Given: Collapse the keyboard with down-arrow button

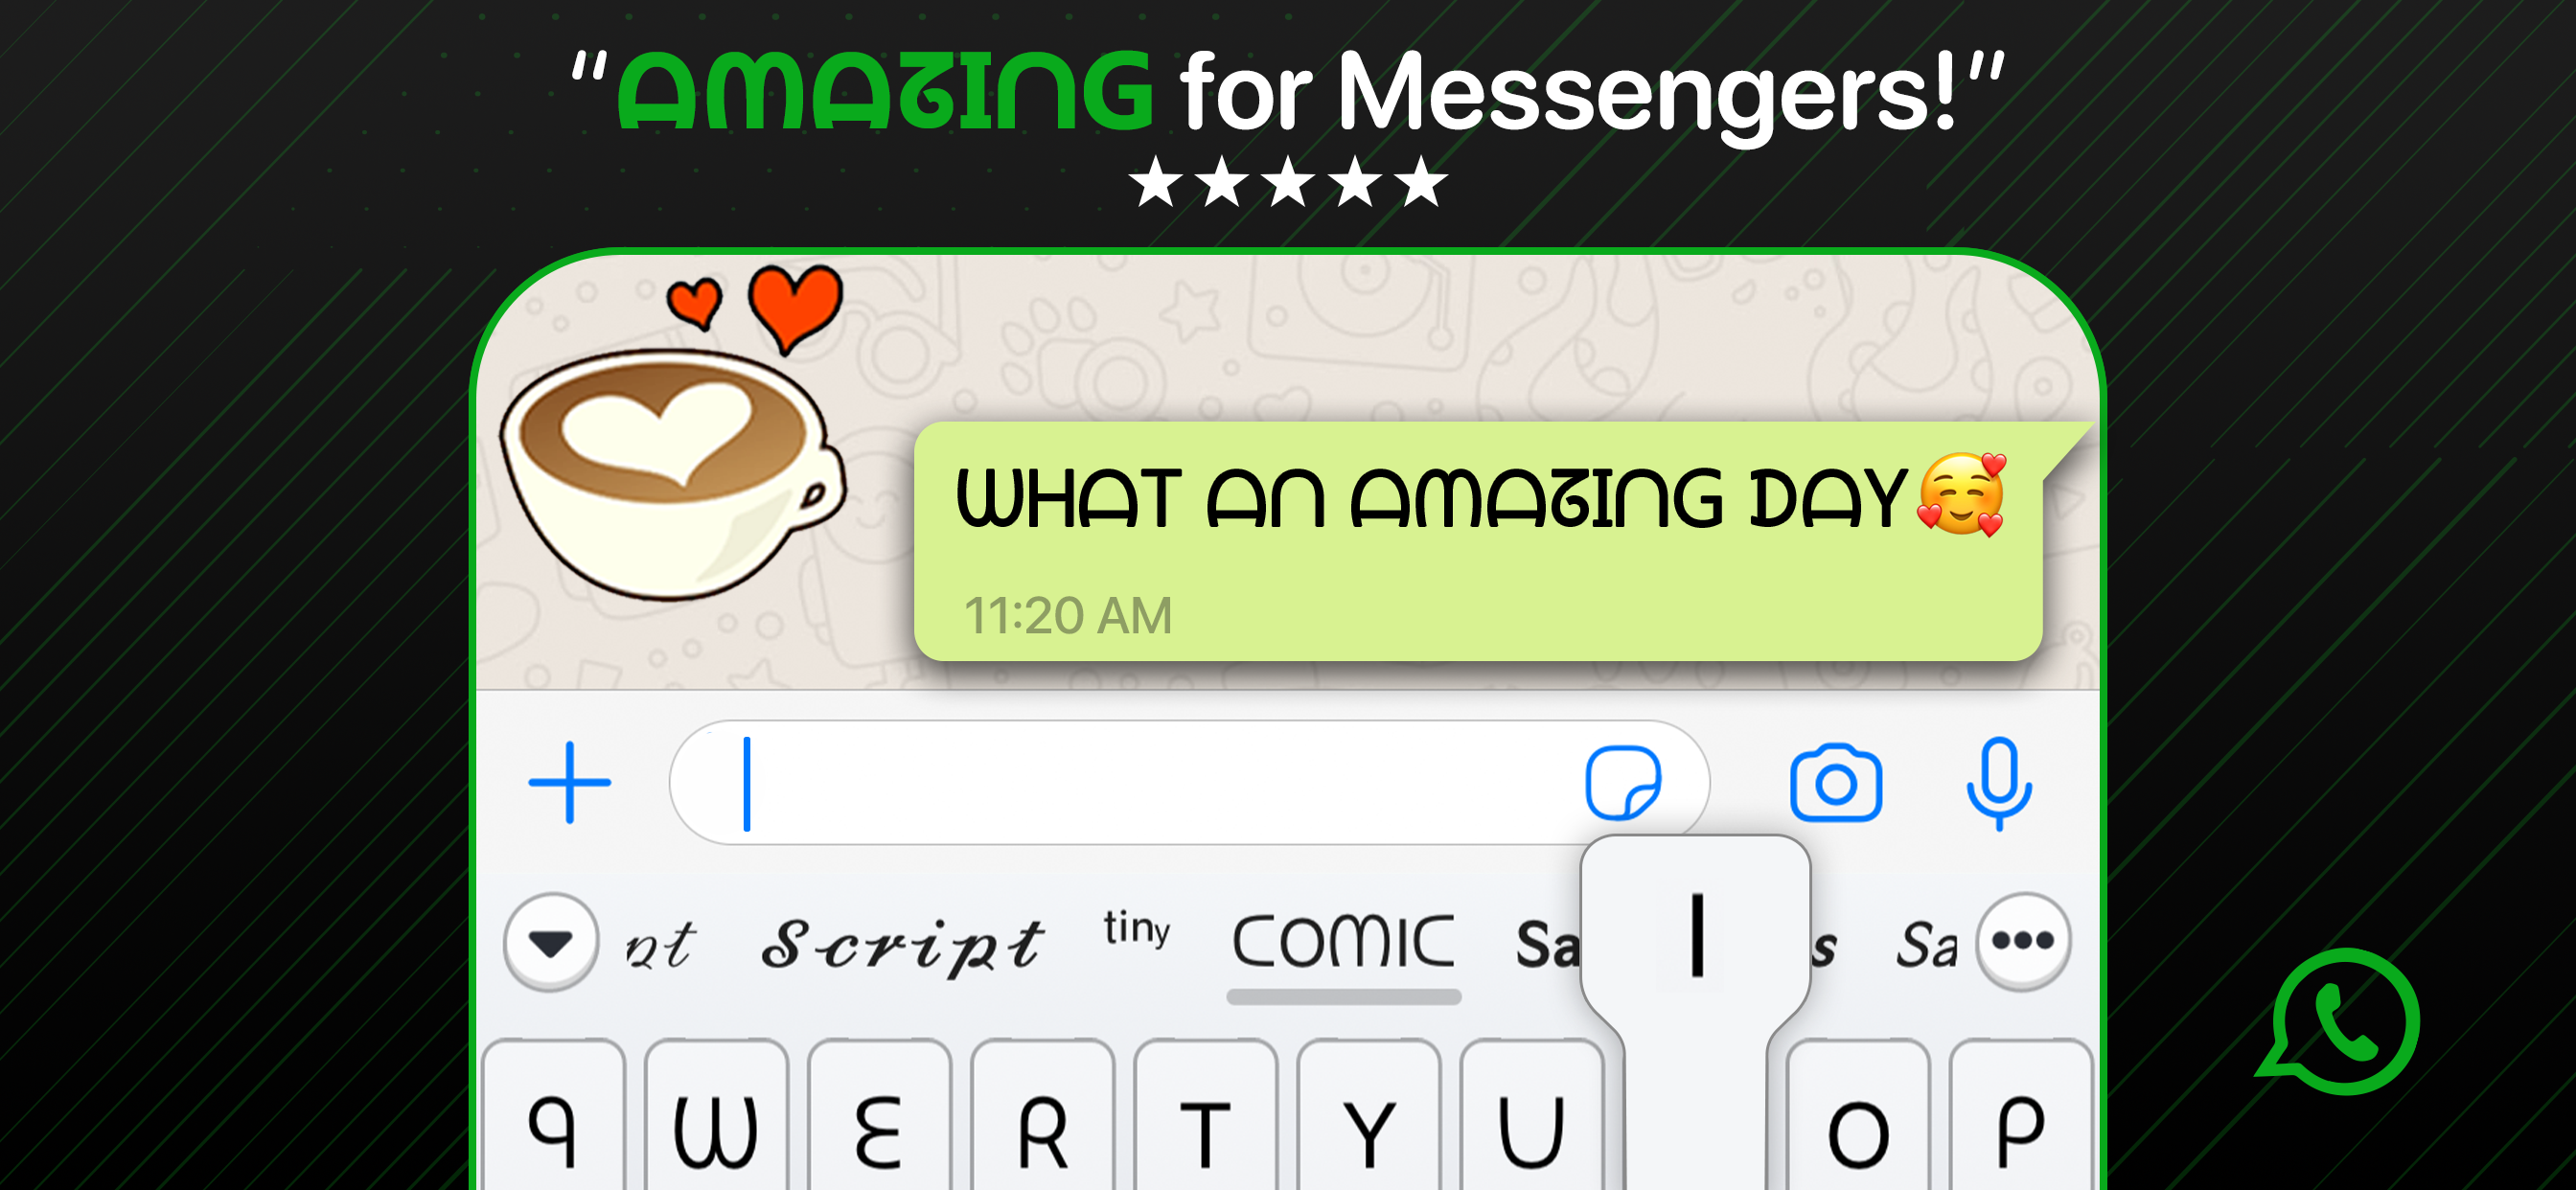Looking at the screenshot, I should (551, 941).
